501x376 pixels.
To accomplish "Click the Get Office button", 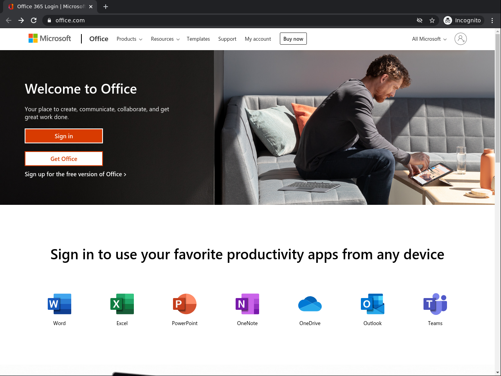I will (x=64, y=159).
